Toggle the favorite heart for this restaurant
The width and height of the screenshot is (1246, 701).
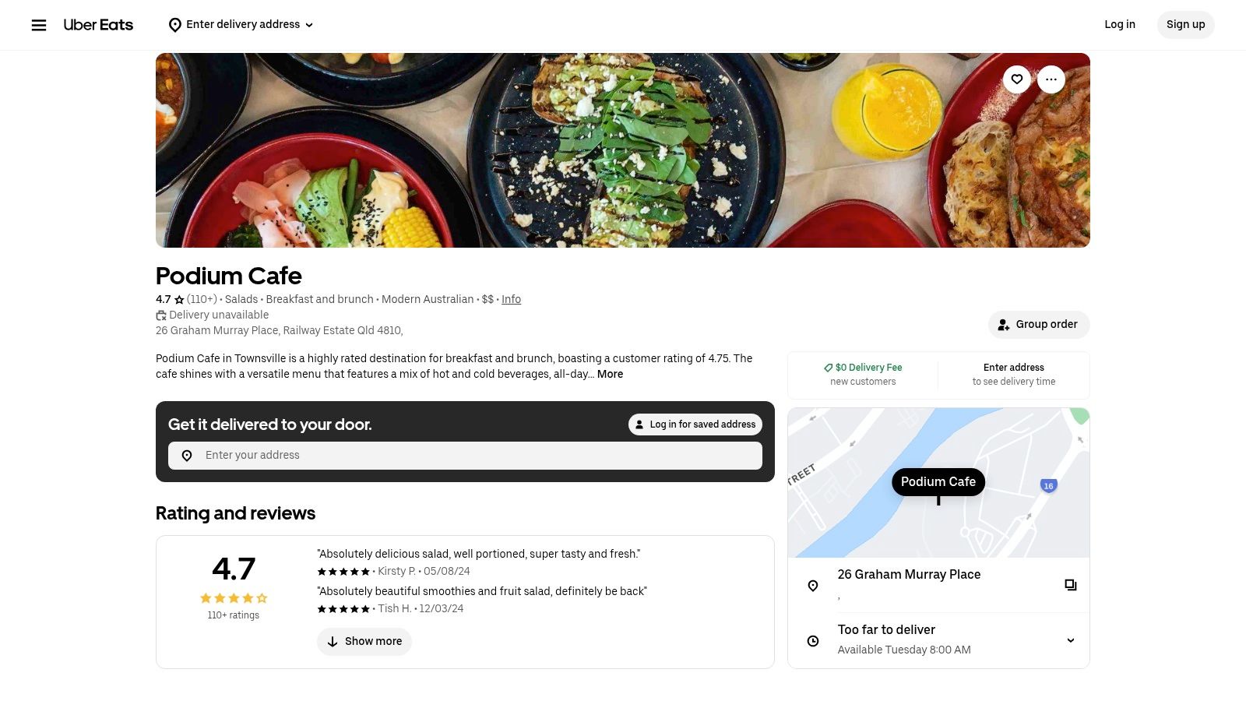click(1017, 79)
